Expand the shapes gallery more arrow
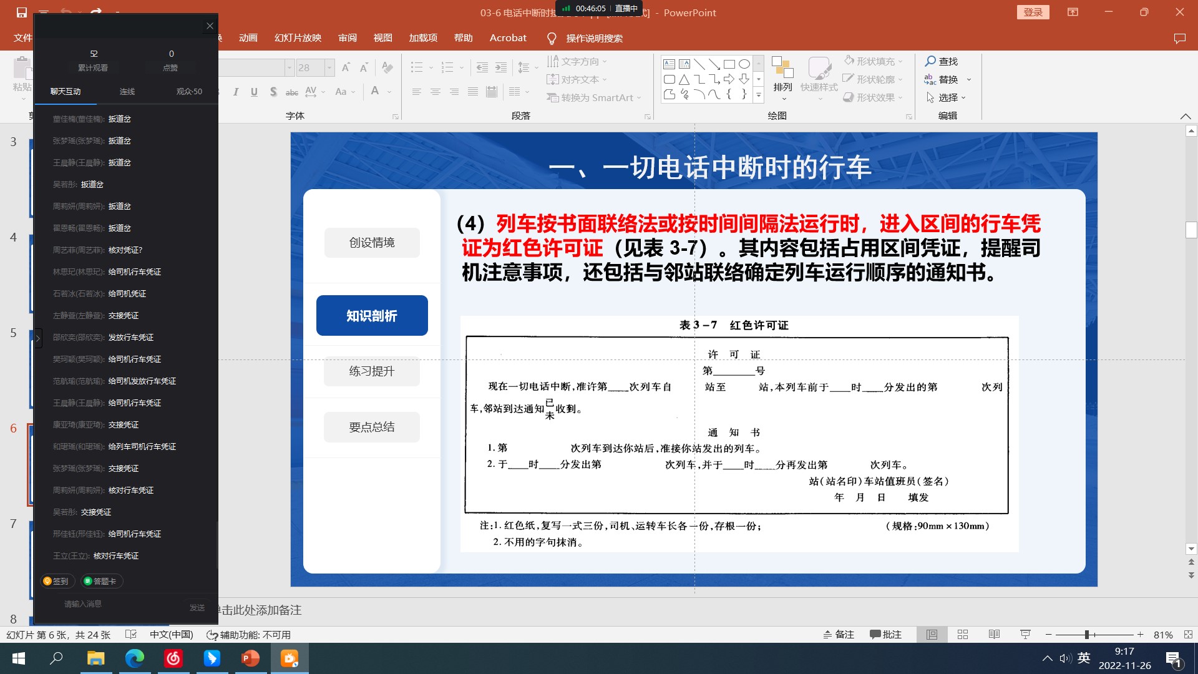 coord(759,95)
